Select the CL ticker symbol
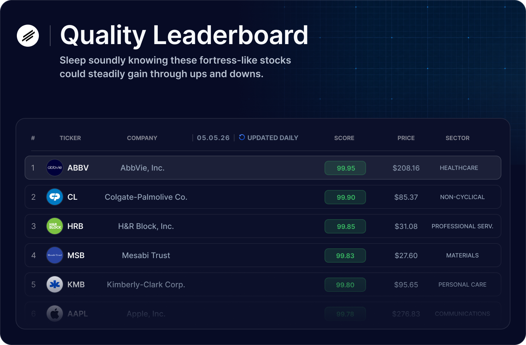 (x=73, y=197)
